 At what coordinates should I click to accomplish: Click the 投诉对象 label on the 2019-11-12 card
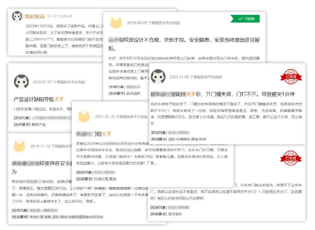click(x=20, y=210)
